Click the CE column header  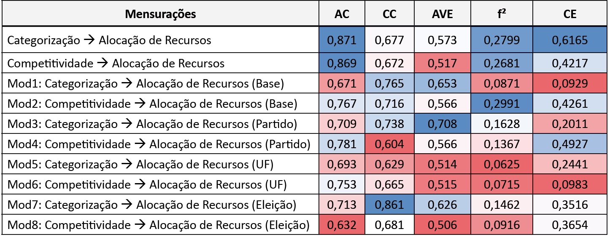[570, 14]
